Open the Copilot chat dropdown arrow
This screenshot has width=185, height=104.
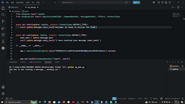point(129,2)
